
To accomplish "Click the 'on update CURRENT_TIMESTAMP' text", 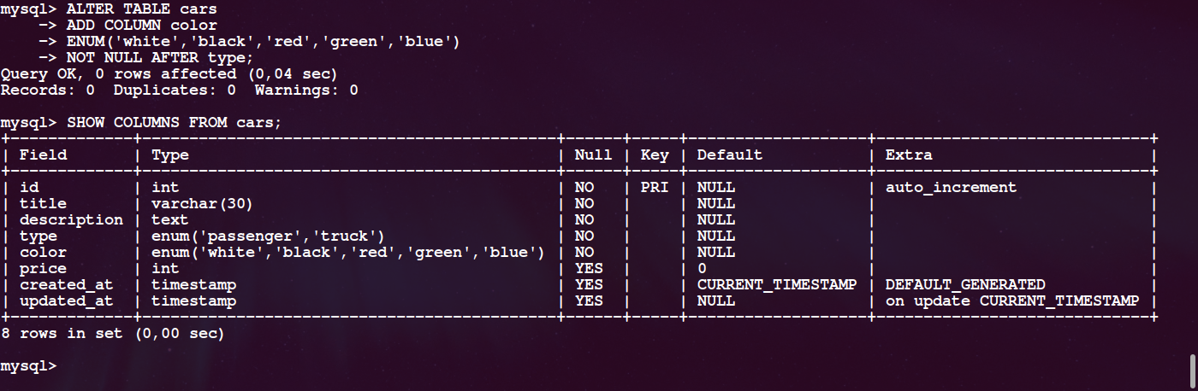I will coord(1012,301).
